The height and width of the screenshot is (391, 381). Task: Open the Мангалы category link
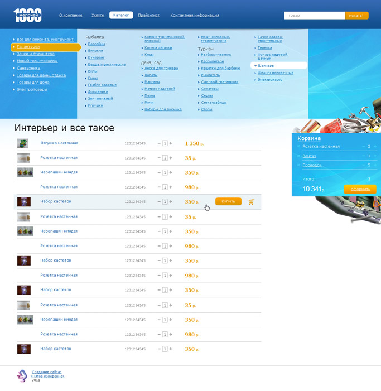(152, 82)
